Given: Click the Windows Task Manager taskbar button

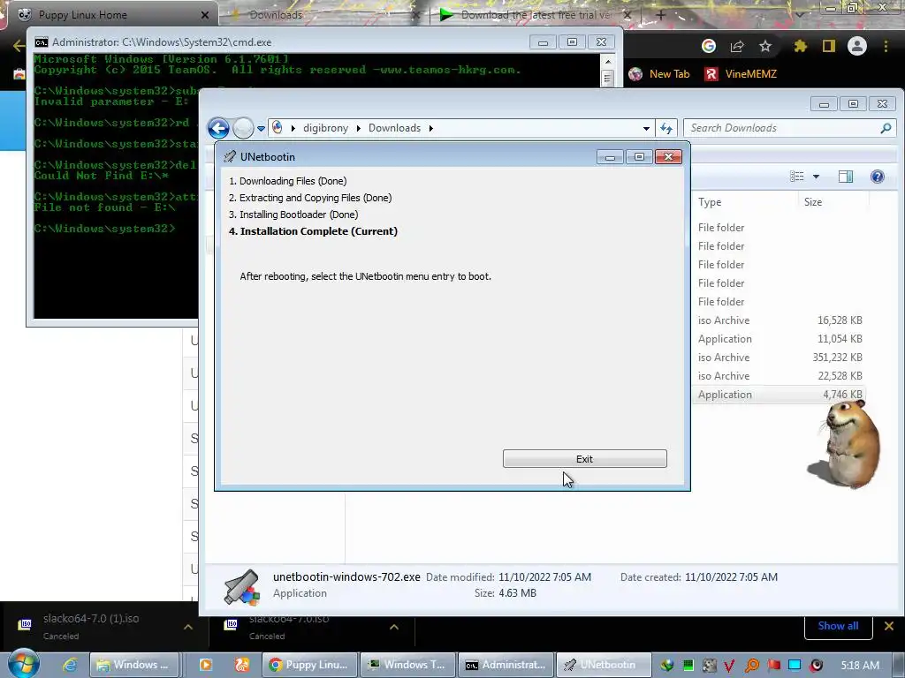Looking at the screenshot, I should pos(407,665).
